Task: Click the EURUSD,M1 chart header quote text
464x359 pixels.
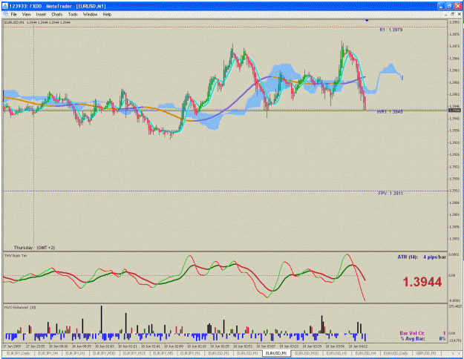Action: [x=37, y=22]
